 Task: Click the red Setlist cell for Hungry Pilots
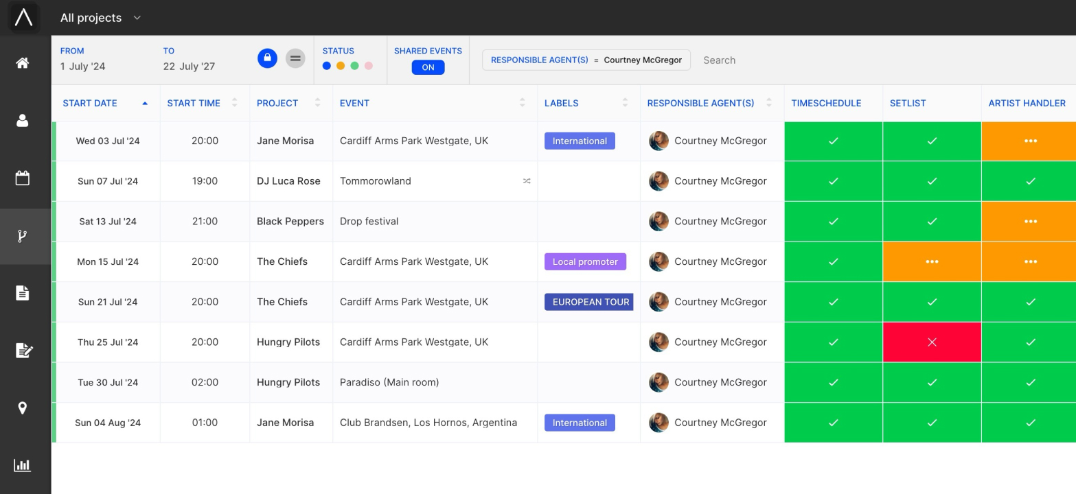point(931,342)
